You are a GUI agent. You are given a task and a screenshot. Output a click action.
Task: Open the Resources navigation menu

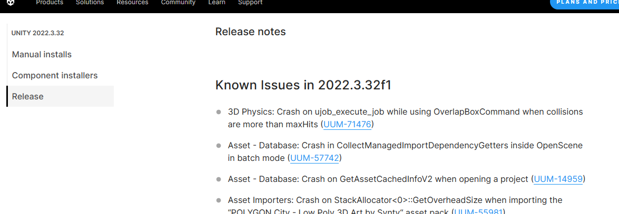[x=132, y=3]
